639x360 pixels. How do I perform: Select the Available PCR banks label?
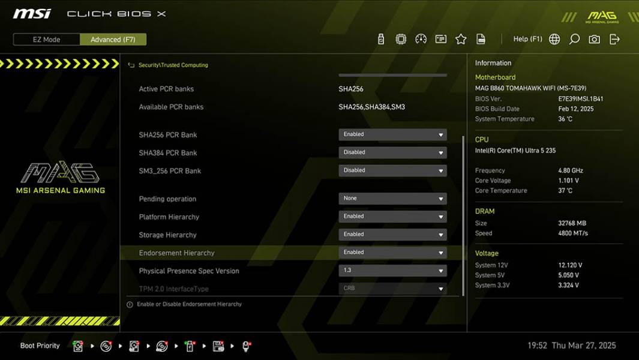(x=171, y=107)
